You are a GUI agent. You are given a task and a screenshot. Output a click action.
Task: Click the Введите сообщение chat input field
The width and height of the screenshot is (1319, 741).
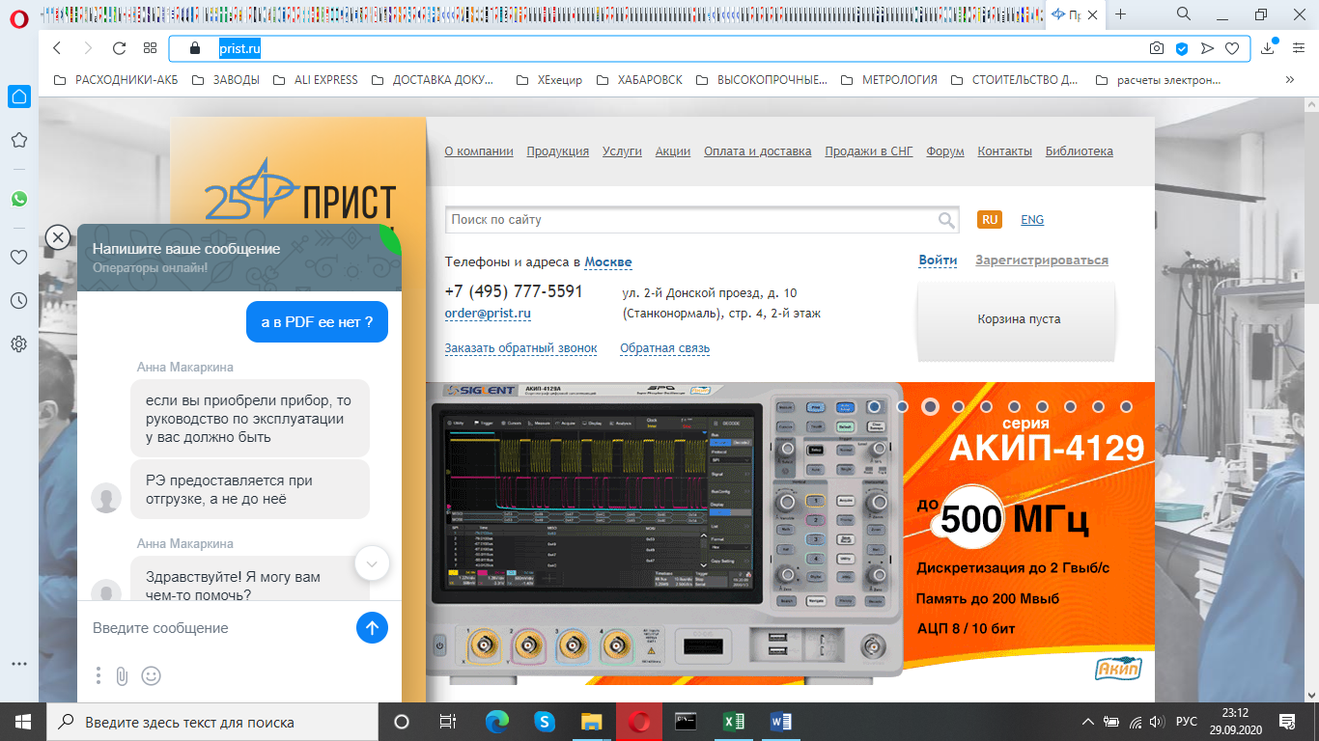pyautogui.click(x=217, y=628)
